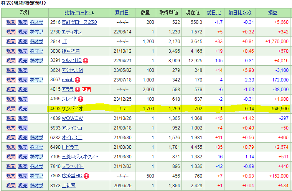Click 現売 on the アルインコ row
The height and width of the screenshot is (191, 292).
click(x=23, y=128)
